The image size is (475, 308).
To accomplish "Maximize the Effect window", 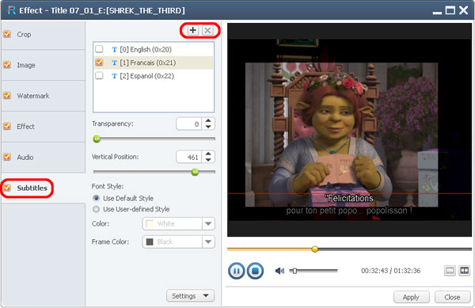I will coord(450,10).
